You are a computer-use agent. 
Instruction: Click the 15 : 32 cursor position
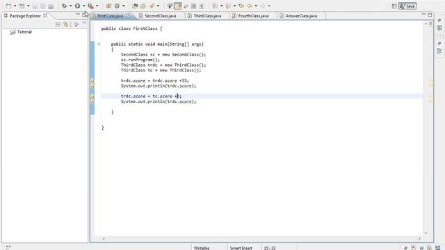[270, 248]
